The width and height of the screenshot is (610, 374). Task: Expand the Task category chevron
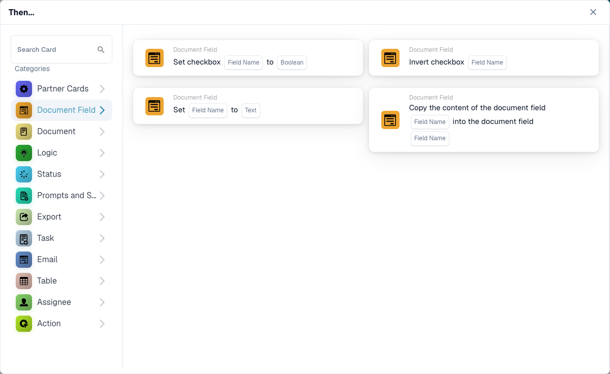(x=102, y=238)
